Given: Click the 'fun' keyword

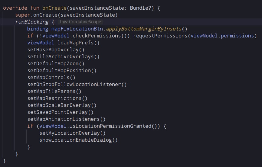Looking at the screenshot, I should 35,8.
